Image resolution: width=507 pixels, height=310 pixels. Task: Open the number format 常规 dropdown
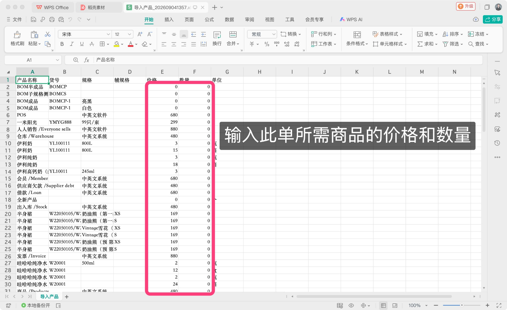(x=274, y=34)
